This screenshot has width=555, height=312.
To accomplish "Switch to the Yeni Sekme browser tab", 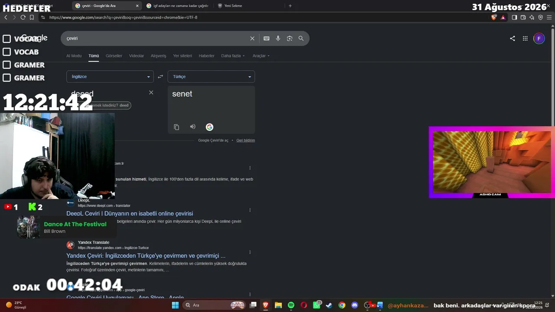I will [x=249, y=6].
